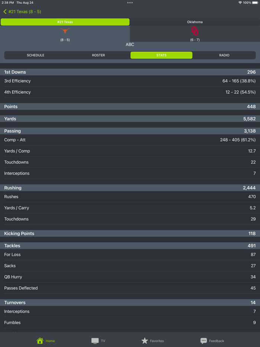Tap the Texas Longhorns logo

pos(65,31)
